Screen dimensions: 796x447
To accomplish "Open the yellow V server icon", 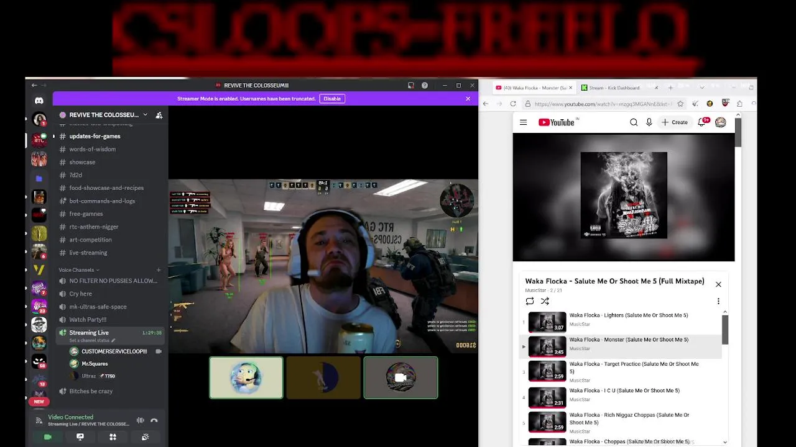I will [39, 269].
